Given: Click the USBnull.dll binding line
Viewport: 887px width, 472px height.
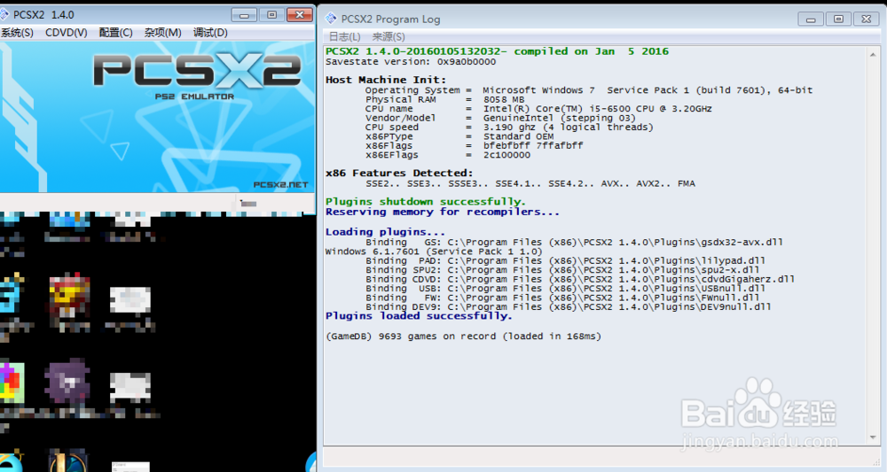Looking at the screenshot, I should point(565,289).
